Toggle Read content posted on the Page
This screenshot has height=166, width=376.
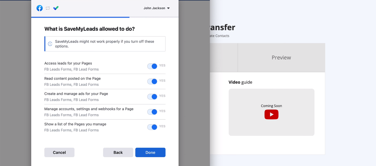tap(152, 81)
